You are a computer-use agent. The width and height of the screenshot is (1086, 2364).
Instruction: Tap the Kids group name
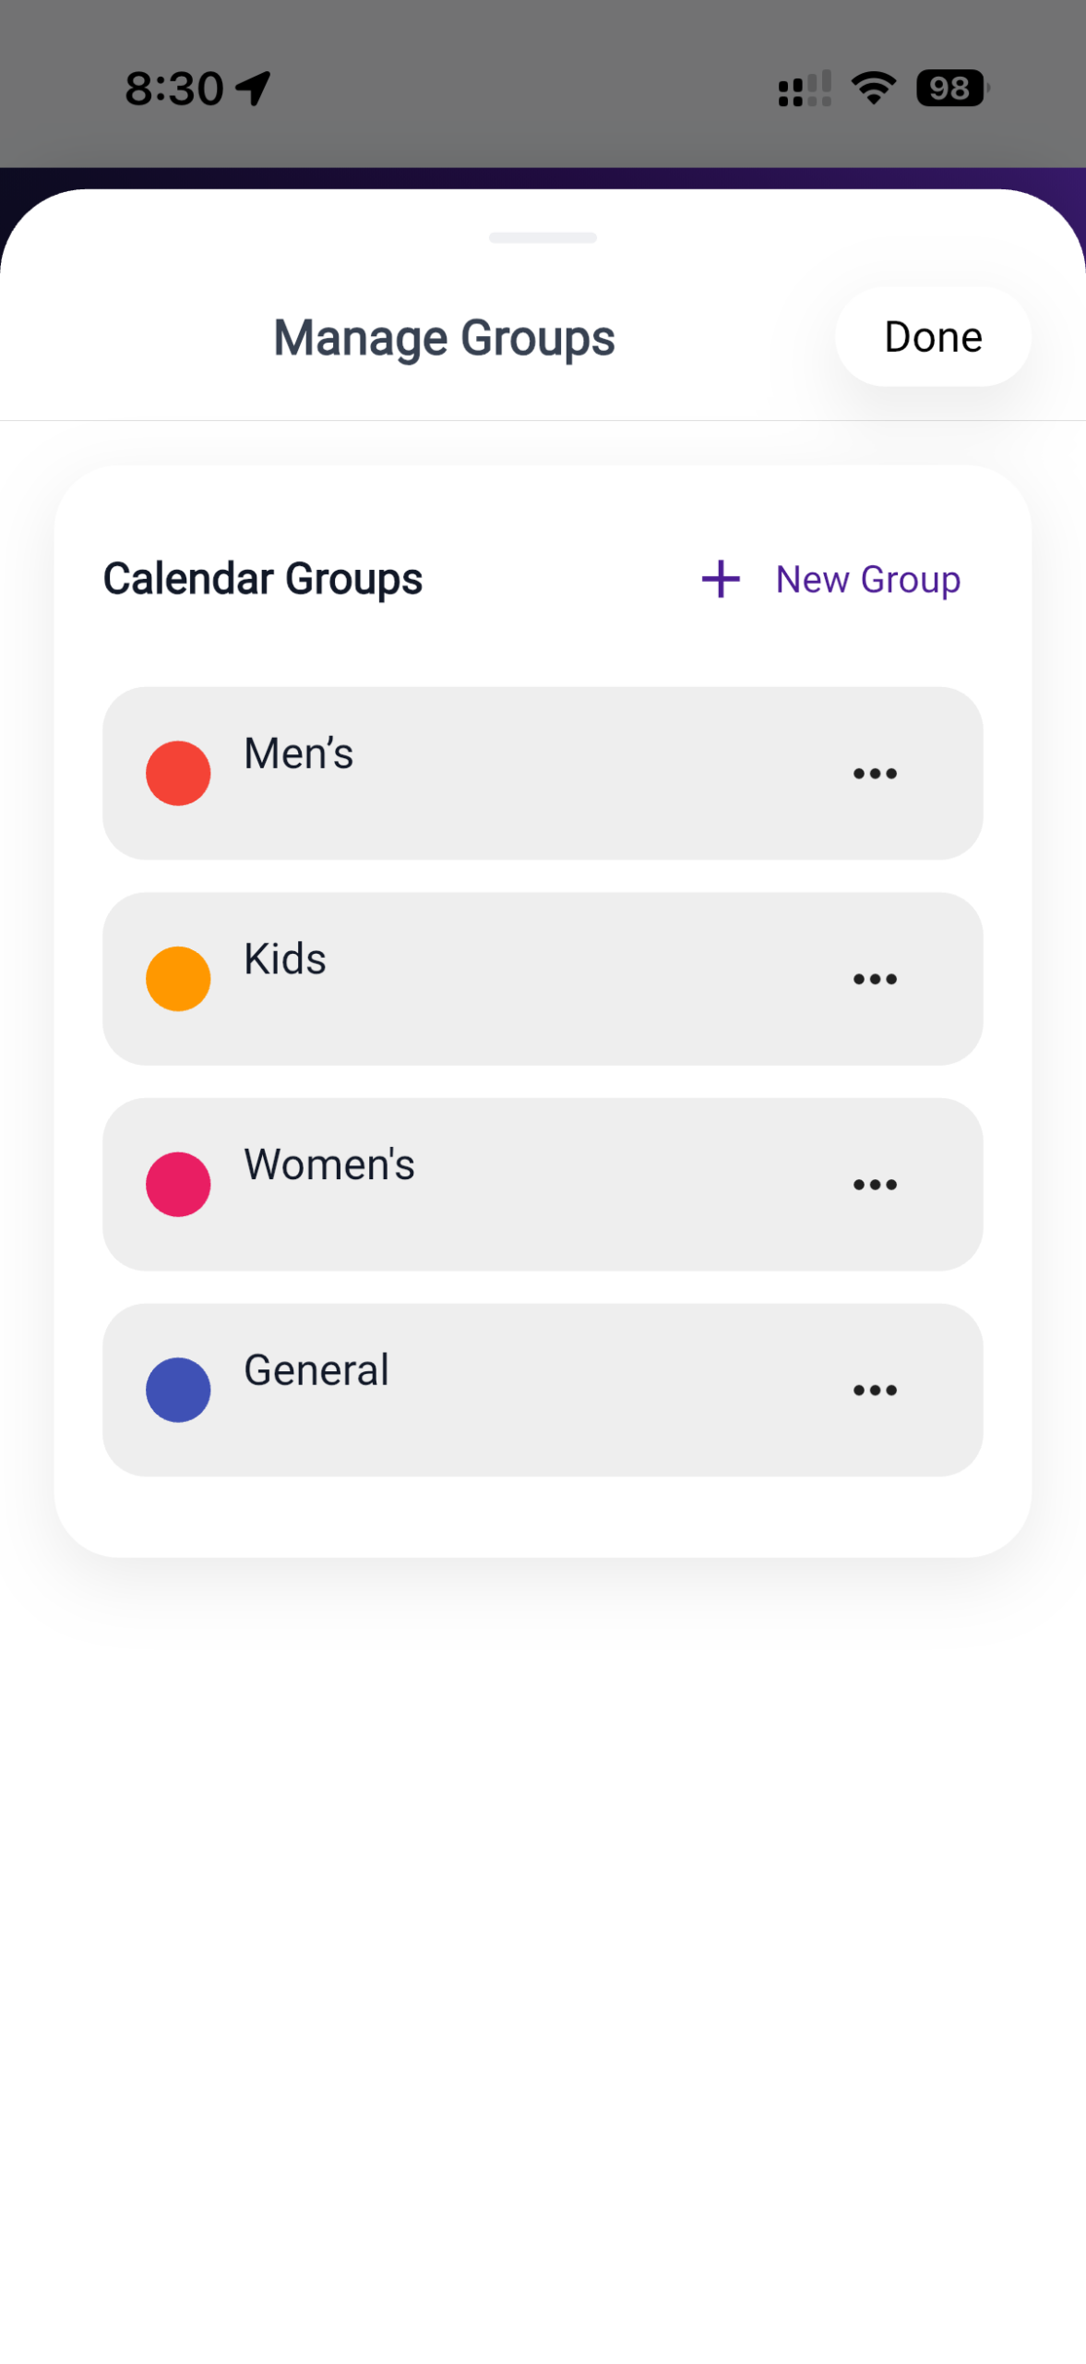[285, 959]
